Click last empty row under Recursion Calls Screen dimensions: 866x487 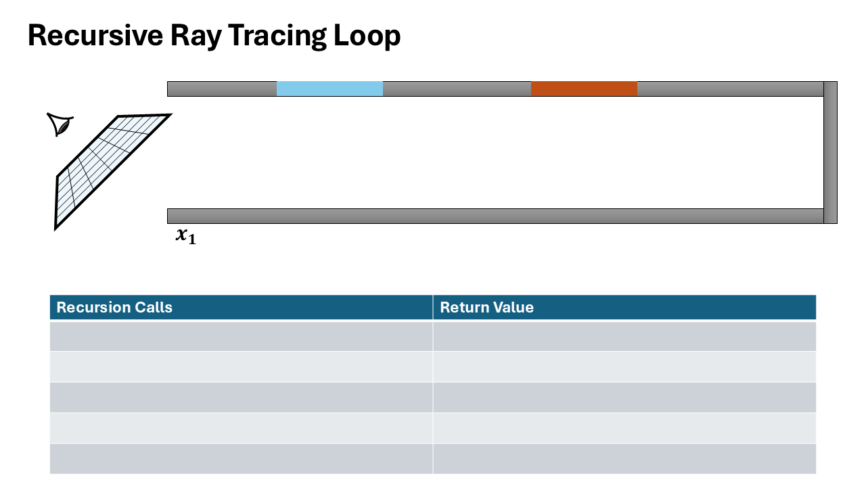pos(241,459)
